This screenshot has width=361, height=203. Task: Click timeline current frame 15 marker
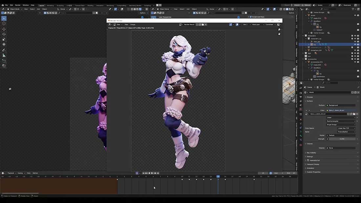click(218, 176)
